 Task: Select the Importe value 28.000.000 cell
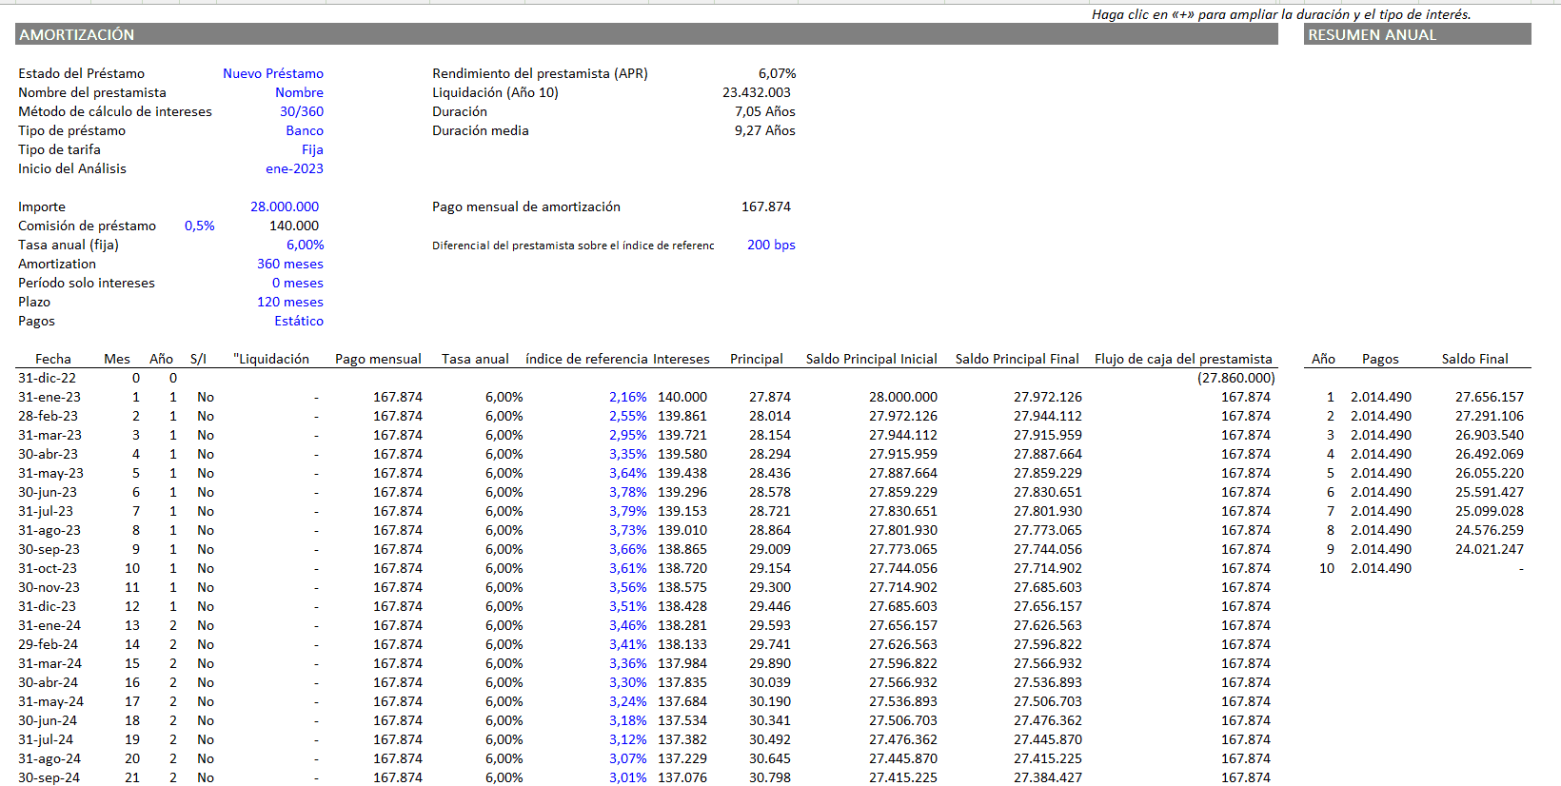[284, 206]
